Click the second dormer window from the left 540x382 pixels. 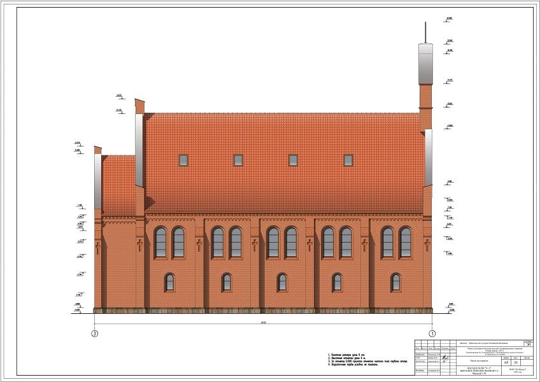tap(238, 160)
